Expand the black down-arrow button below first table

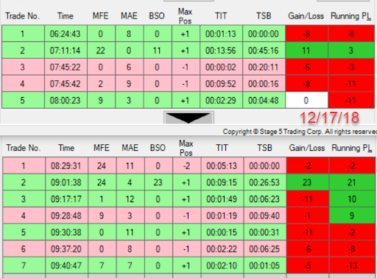188,118
